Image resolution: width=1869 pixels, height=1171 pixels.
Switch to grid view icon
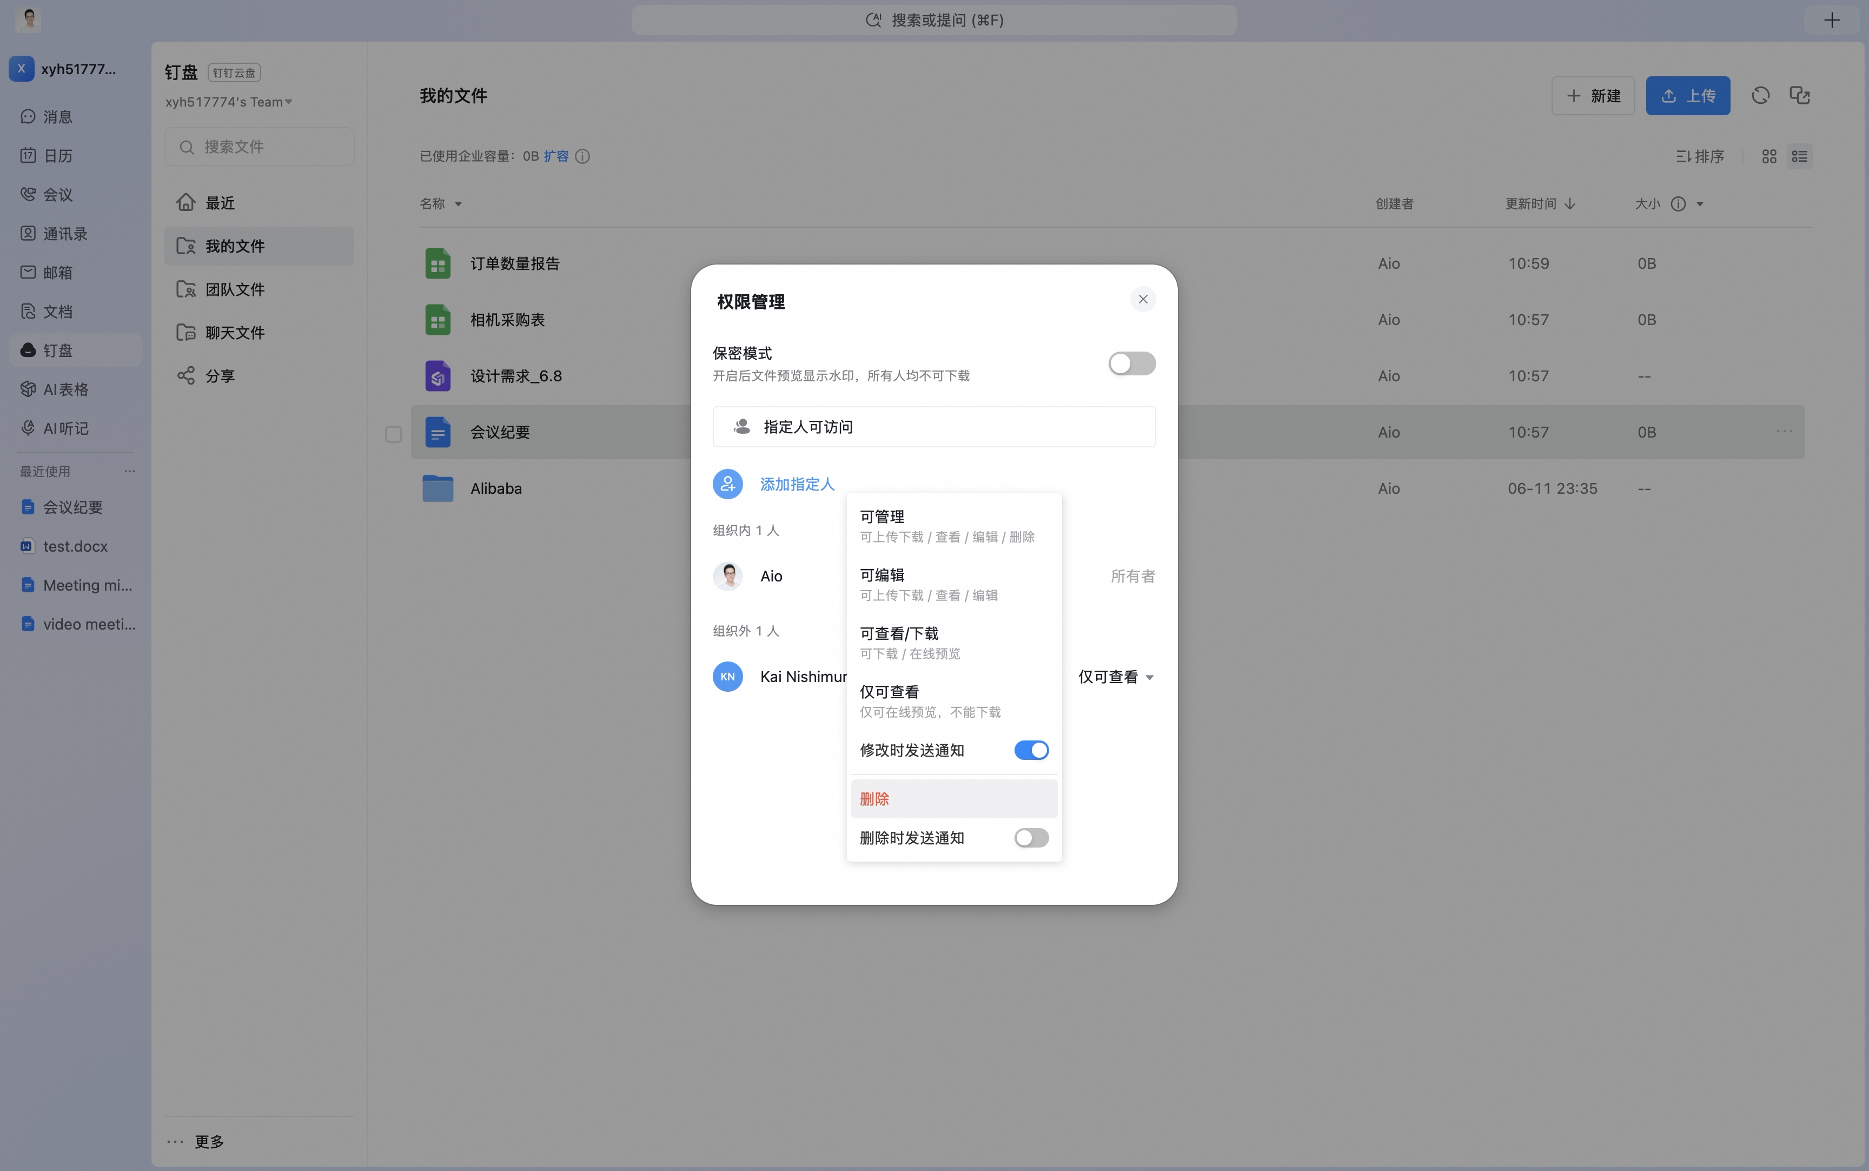[1769, 156]
